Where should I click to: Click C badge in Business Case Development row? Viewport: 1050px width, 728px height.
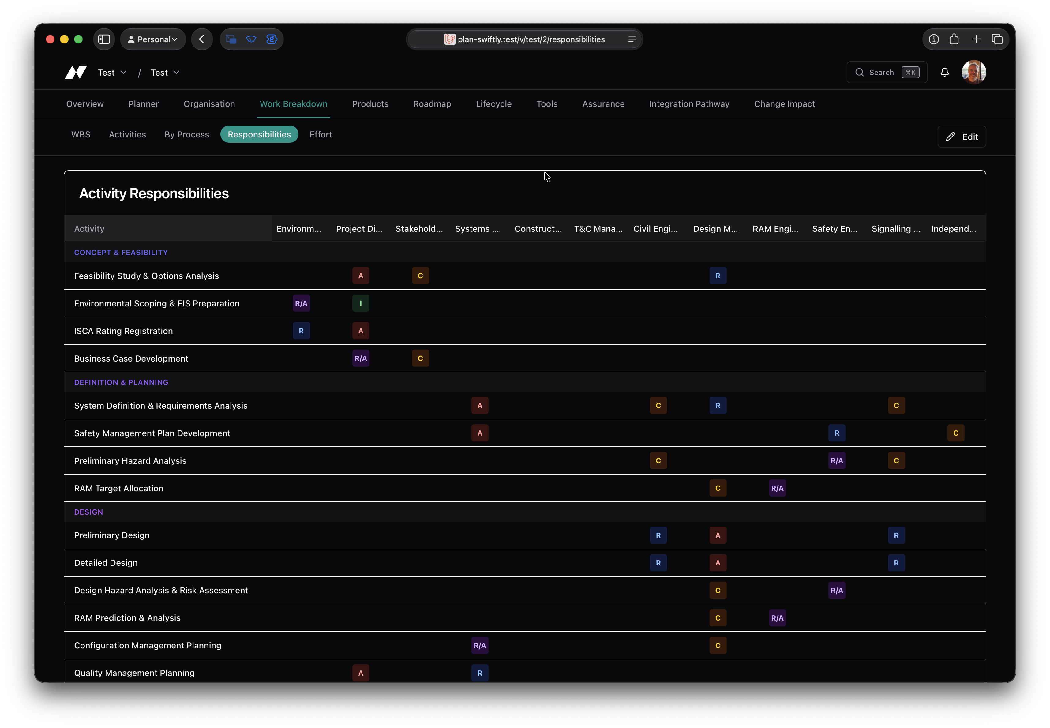[x=421, y=358]
